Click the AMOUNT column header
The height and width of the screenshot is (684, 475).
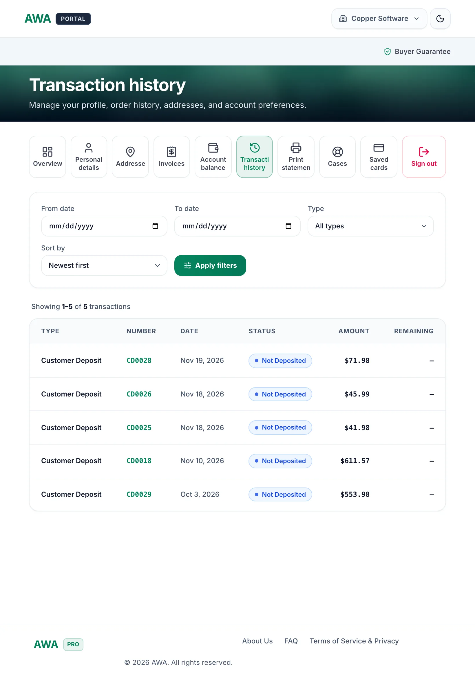pos(354,331)
